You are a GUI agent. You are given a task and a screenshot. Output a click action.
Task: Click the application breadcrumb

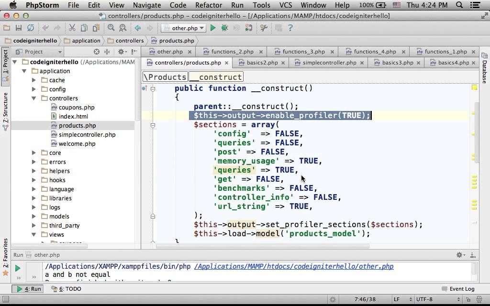pos(82,41)
